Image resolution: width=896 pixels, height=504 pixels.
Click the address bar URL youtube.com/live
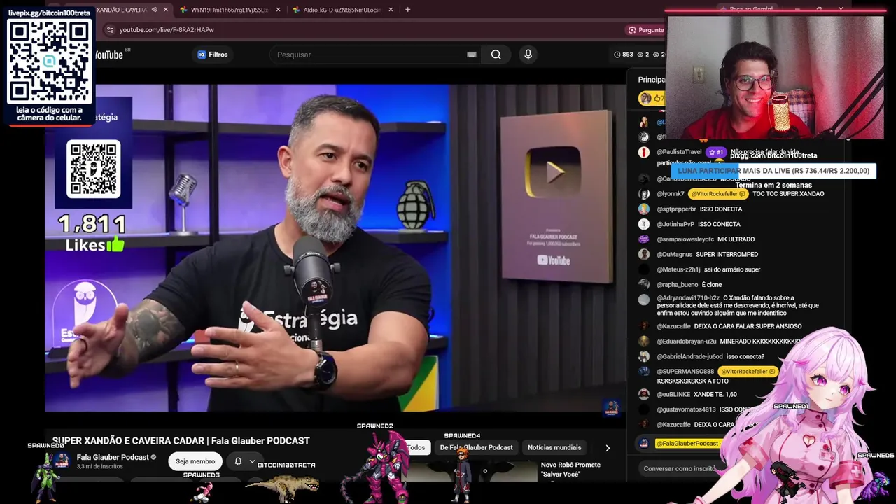click(167, 30)
